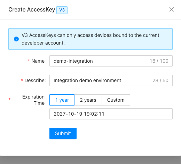Image resolution: width=181 pixels, height=164 pixels.
Task: Select the 2 years expiration option
Action: 88,100
